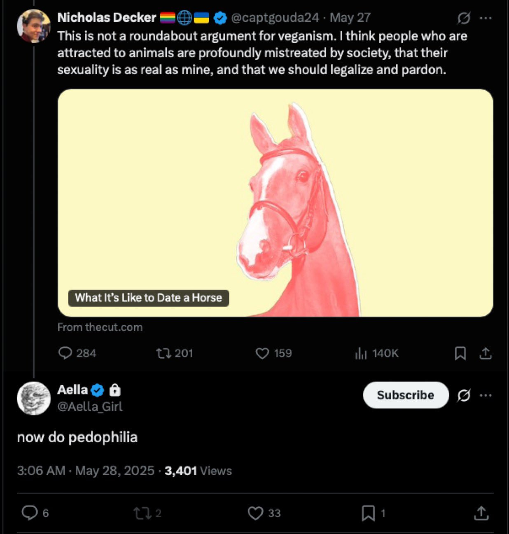View analytics showing 140K views
This screenshot has width=509, height=534.
coord(377,353)
